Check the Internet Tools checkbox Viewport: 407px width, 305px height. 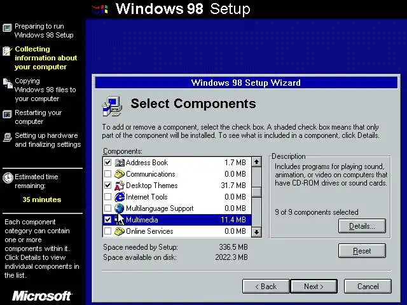(x=107, y=197)
